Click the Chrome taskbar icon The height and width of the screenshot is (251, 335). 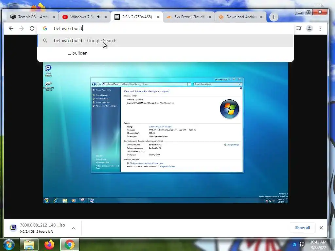70,244
